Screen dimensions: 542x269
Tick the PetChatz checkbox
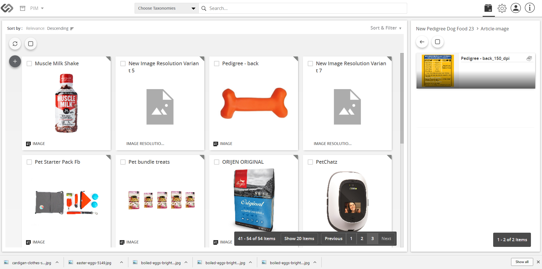(x=310, y=162)
